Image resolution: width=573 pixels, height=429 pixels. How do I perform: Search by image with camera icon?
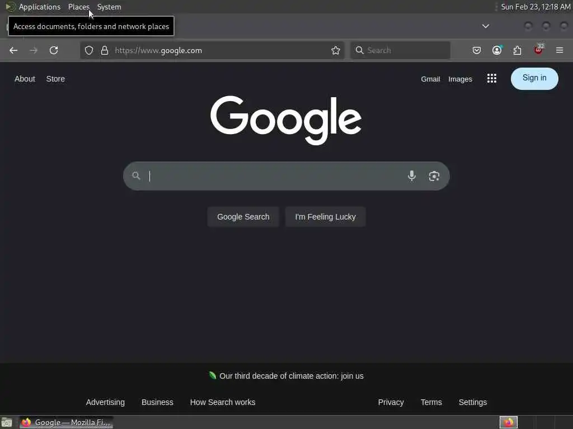(x=434, y=176)
